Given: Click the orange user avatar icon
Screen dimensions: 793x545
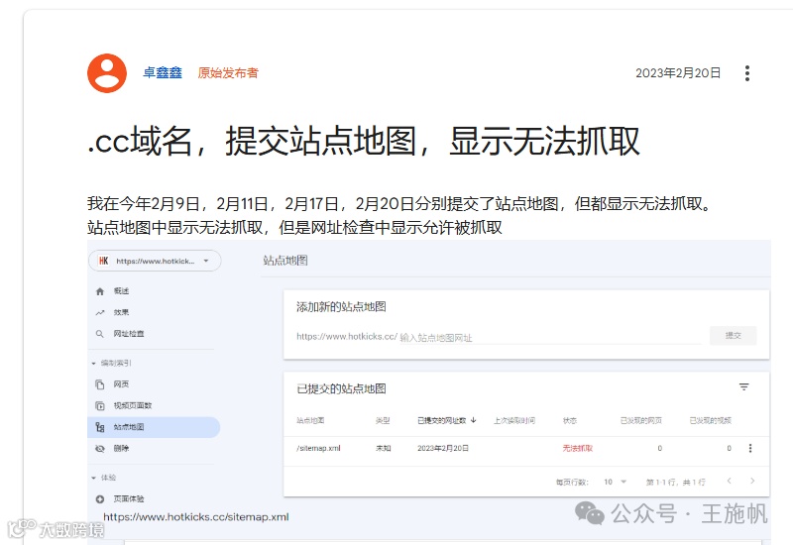Looking at the screenshot, I should pos(107,73).
